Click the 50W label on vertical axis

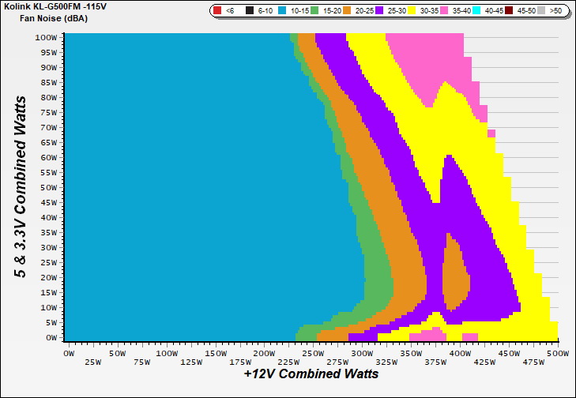click(x=48, y=187)
